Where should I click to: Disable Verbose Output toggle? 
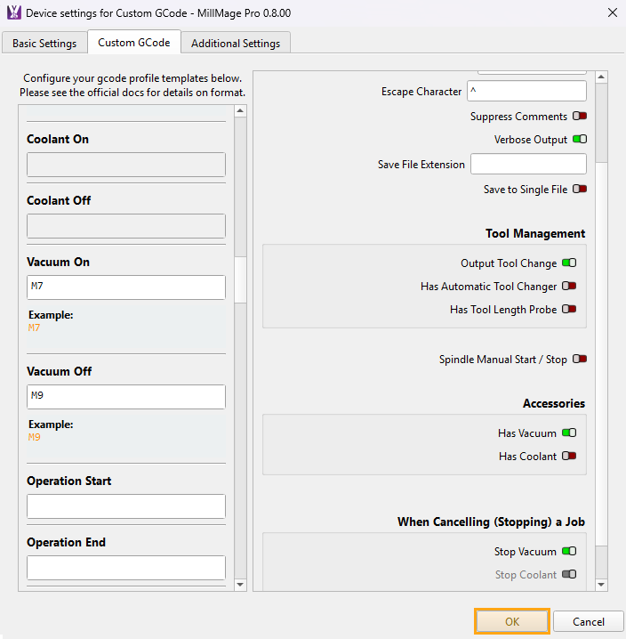[580, 140]
